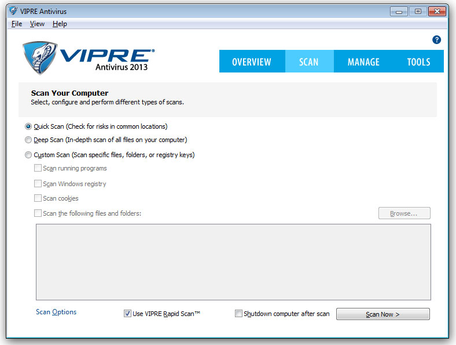Click the blue help question mark icon
Viewport: 456px width, 345px height.
point(436,39)
